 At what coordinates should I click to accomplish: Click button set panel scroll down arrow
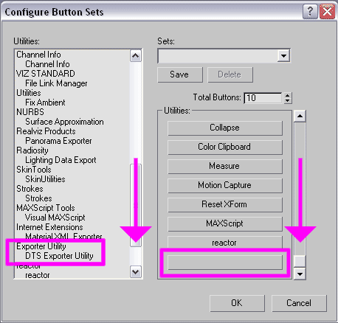pyautogui.click(x=300, y=274)
